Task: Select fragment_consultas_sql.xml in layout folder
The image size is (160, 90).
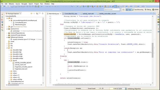Action: tap(23, 67)
